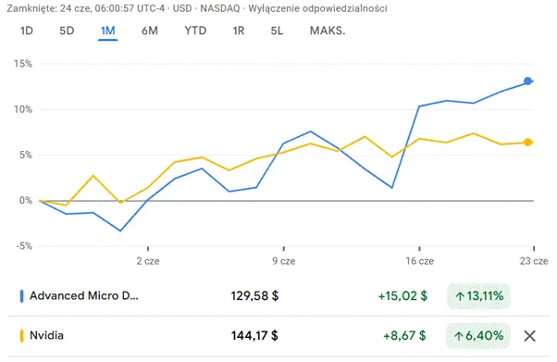Click the 15% y-axis label
Screen dimensions: 557x362
(x=23, y=64)
